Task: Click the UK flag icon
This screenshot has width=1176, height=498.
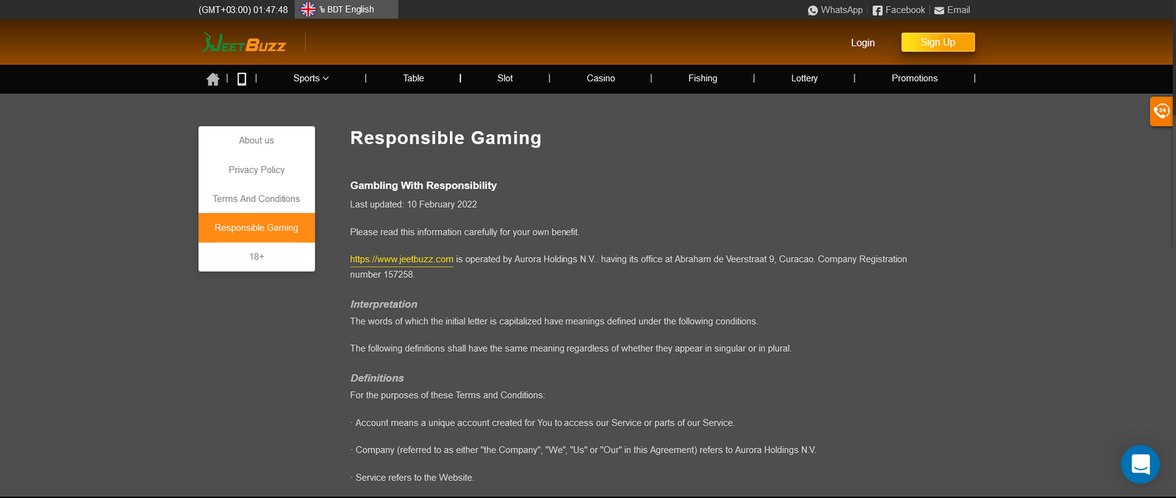Action: point(307,9)
